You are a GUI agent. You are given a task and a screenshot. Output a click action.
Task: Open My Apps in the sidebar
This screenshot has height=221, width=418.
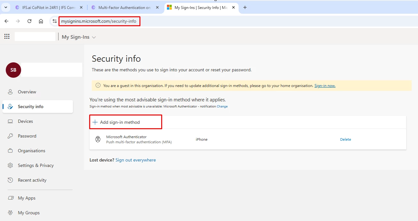(x=38, y=198)
